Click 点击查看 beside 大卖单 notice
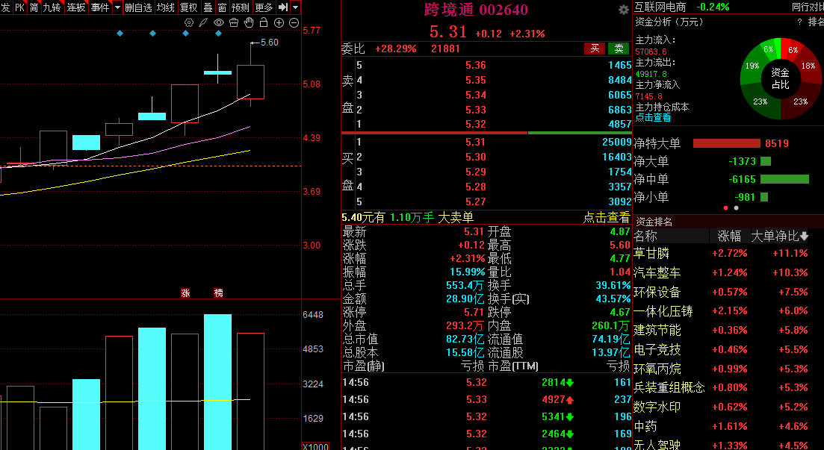The height and width of the screenshot is (450, 824). [x=607, y=217]
